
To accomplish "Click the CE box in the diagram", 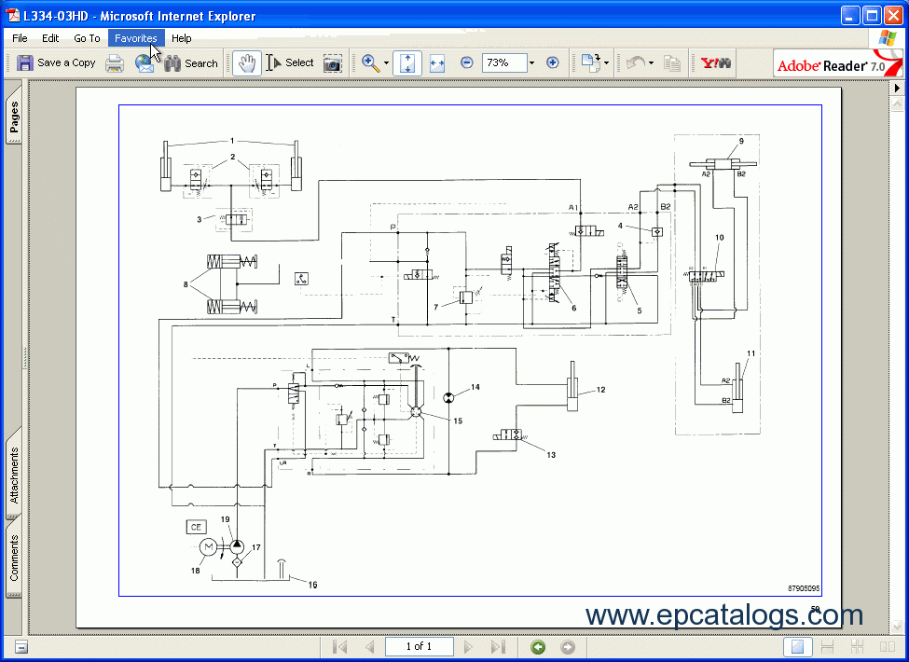I will [x=196, y=527].
